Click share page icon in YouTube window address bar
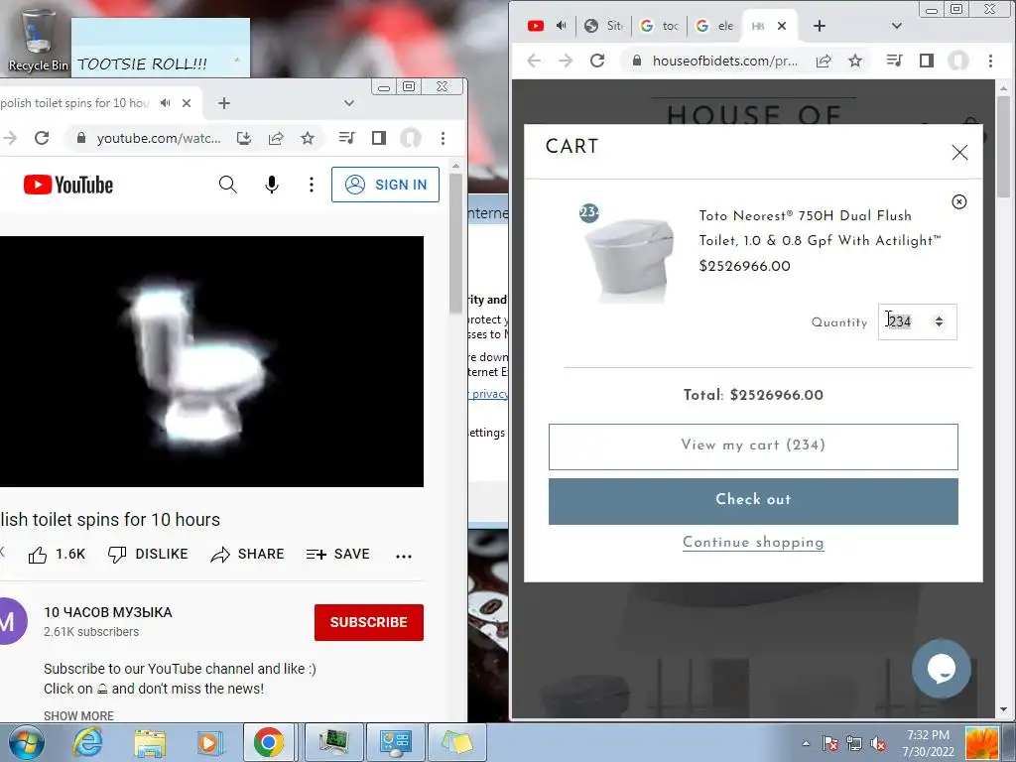The image size is (1016, 762). coord(276,138)
